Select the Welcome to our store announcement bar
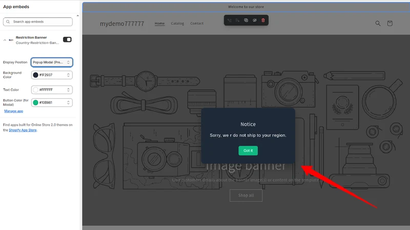This screenshot has height=230, width=410. [x=246, y=7]
